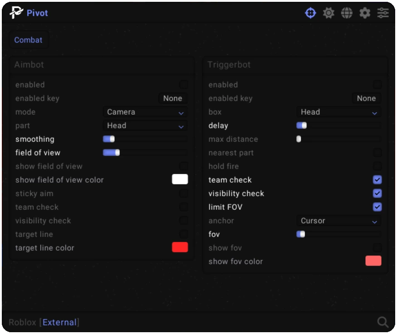The image size is (397, 334).
Task: Open the sun-shaped visuals icon
Action: pos(329,13)
